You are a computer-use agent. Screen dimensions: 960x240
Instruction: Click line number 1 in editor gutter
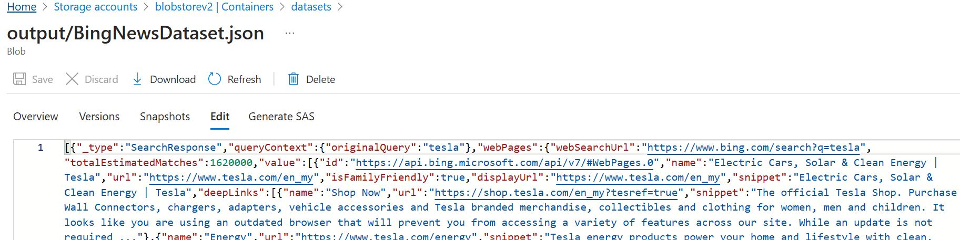click(41, 148)
